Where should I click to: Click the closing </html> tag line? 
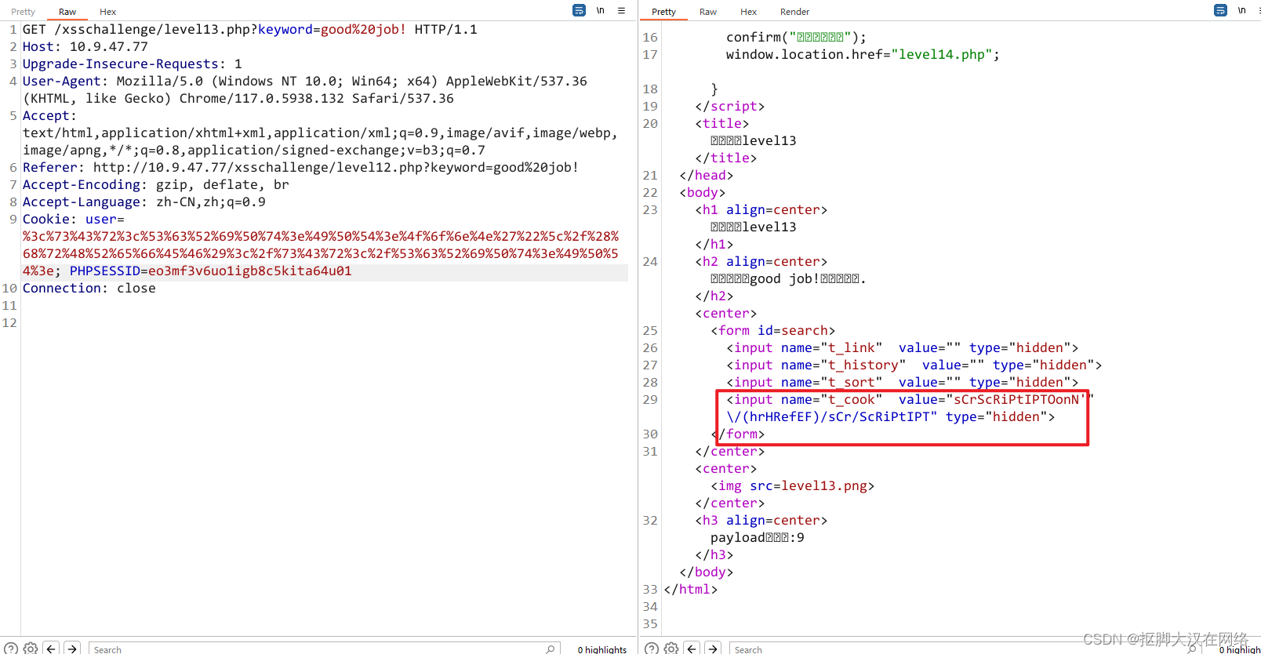690,589
